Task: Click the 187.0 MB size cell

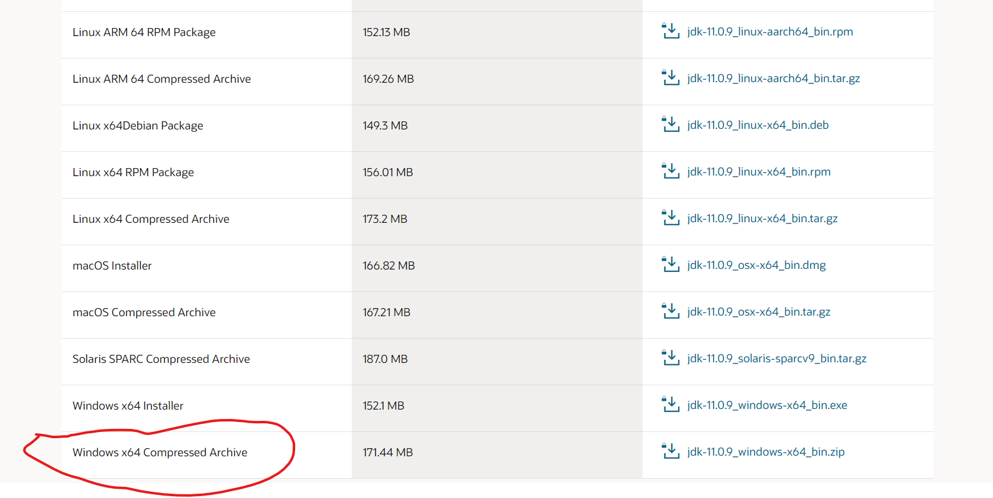Action: point(497,362)
